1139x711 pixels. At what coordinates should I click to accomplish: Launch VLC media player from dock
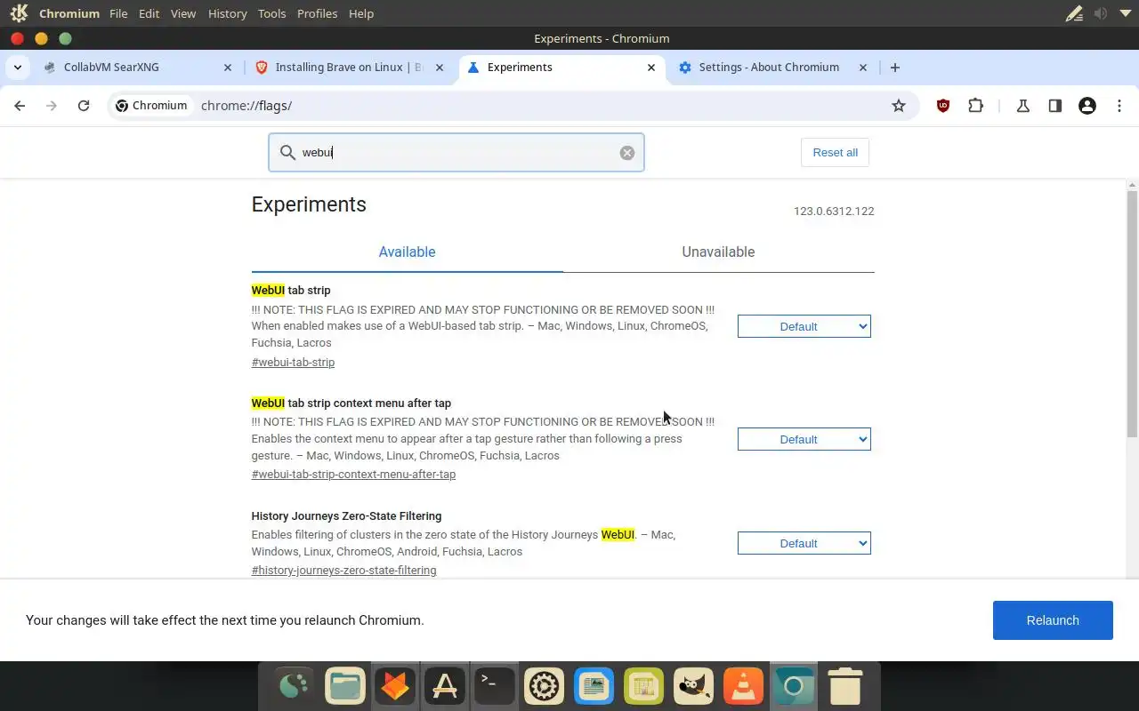(x=743, y=686)
